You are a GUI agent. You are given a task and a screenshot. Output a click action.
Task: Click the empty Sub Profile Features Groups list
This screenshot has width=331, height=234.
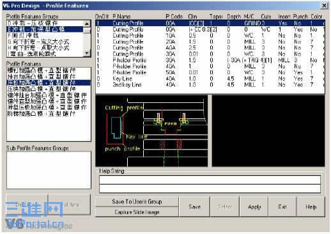pos(49,170)
